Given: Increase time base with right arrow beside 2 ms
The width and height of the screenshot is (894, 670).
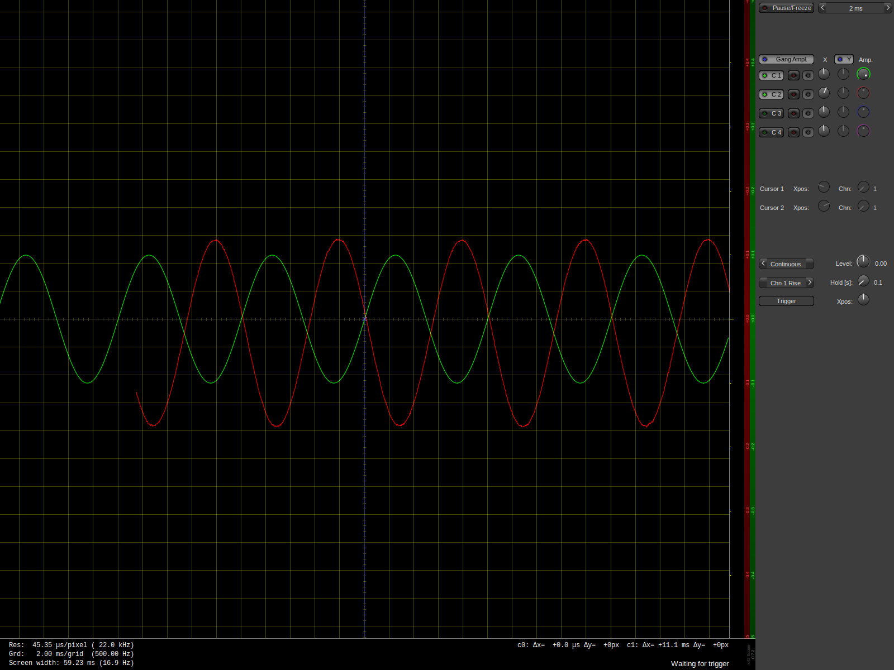Looking at the screenshot, I should pos(887,8).
